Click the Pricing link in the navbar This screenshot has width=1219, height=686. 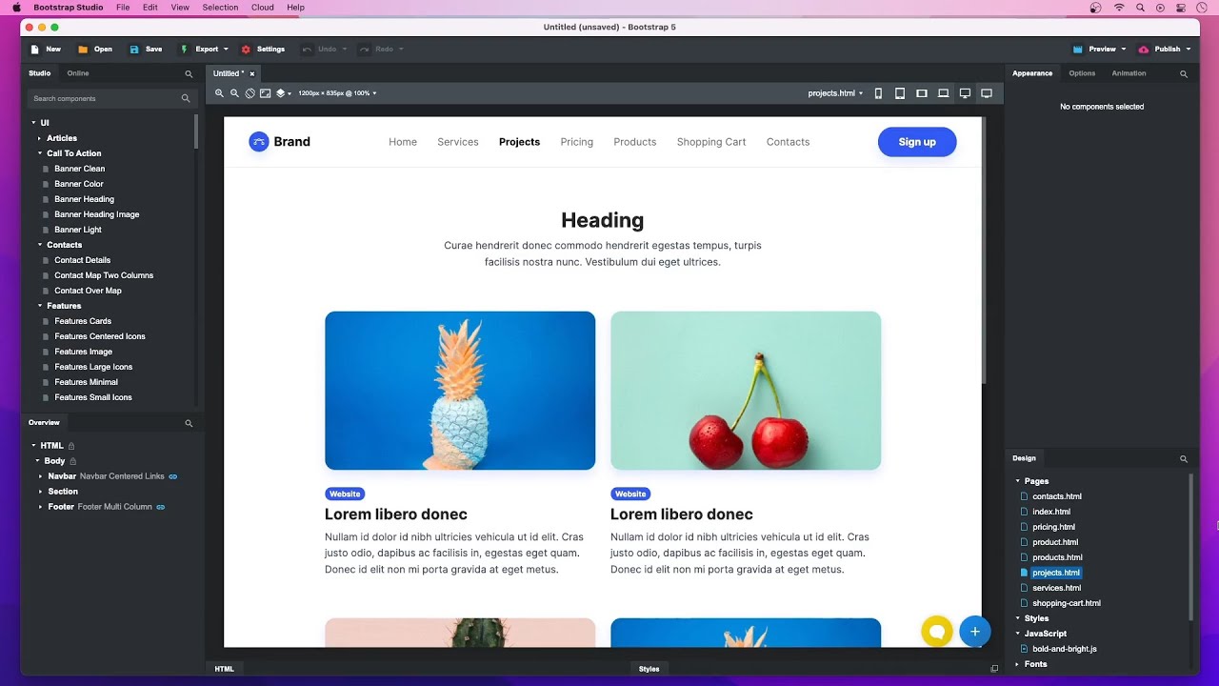tap(577, 142)
